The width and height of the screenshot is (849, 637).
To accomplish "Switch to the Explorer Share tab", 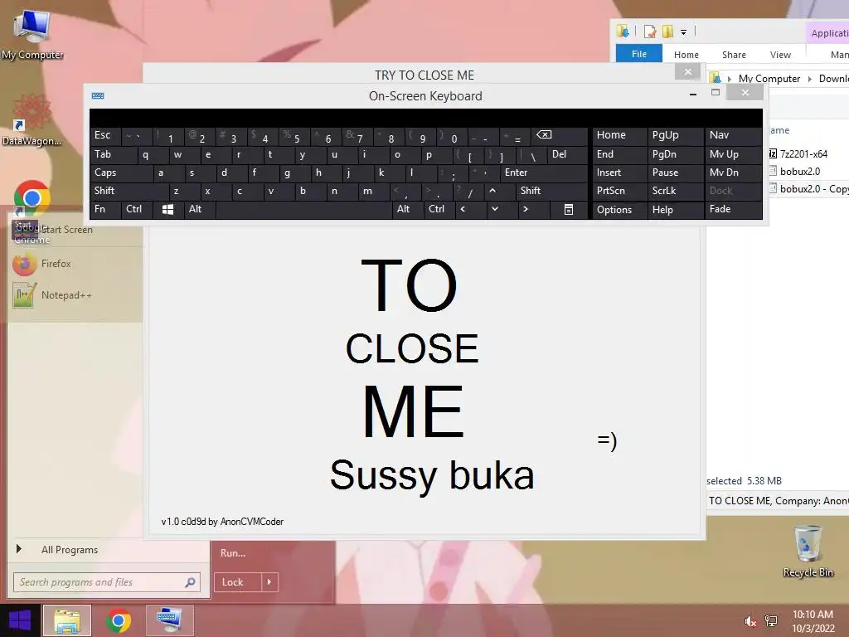I will click(x=734, y=55).
